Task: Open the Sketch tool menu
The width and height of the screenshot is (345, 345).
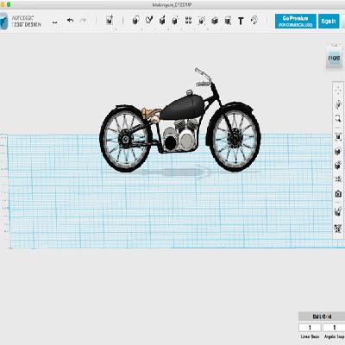Action: [149, 20]
